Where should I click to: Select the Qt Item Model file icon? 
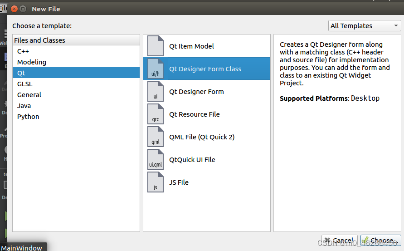click(x=156, y=46)
